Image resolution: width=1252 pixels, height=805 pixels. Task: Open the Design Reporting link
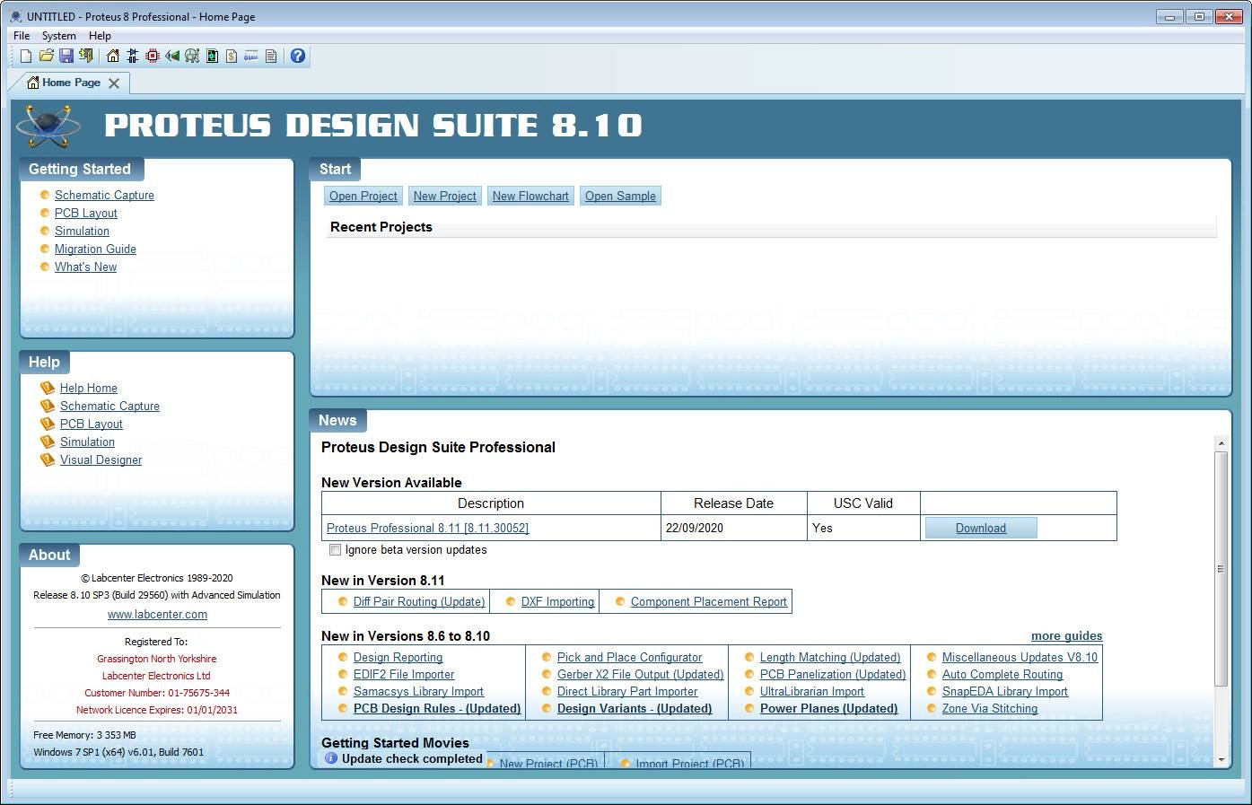[398, 658]
